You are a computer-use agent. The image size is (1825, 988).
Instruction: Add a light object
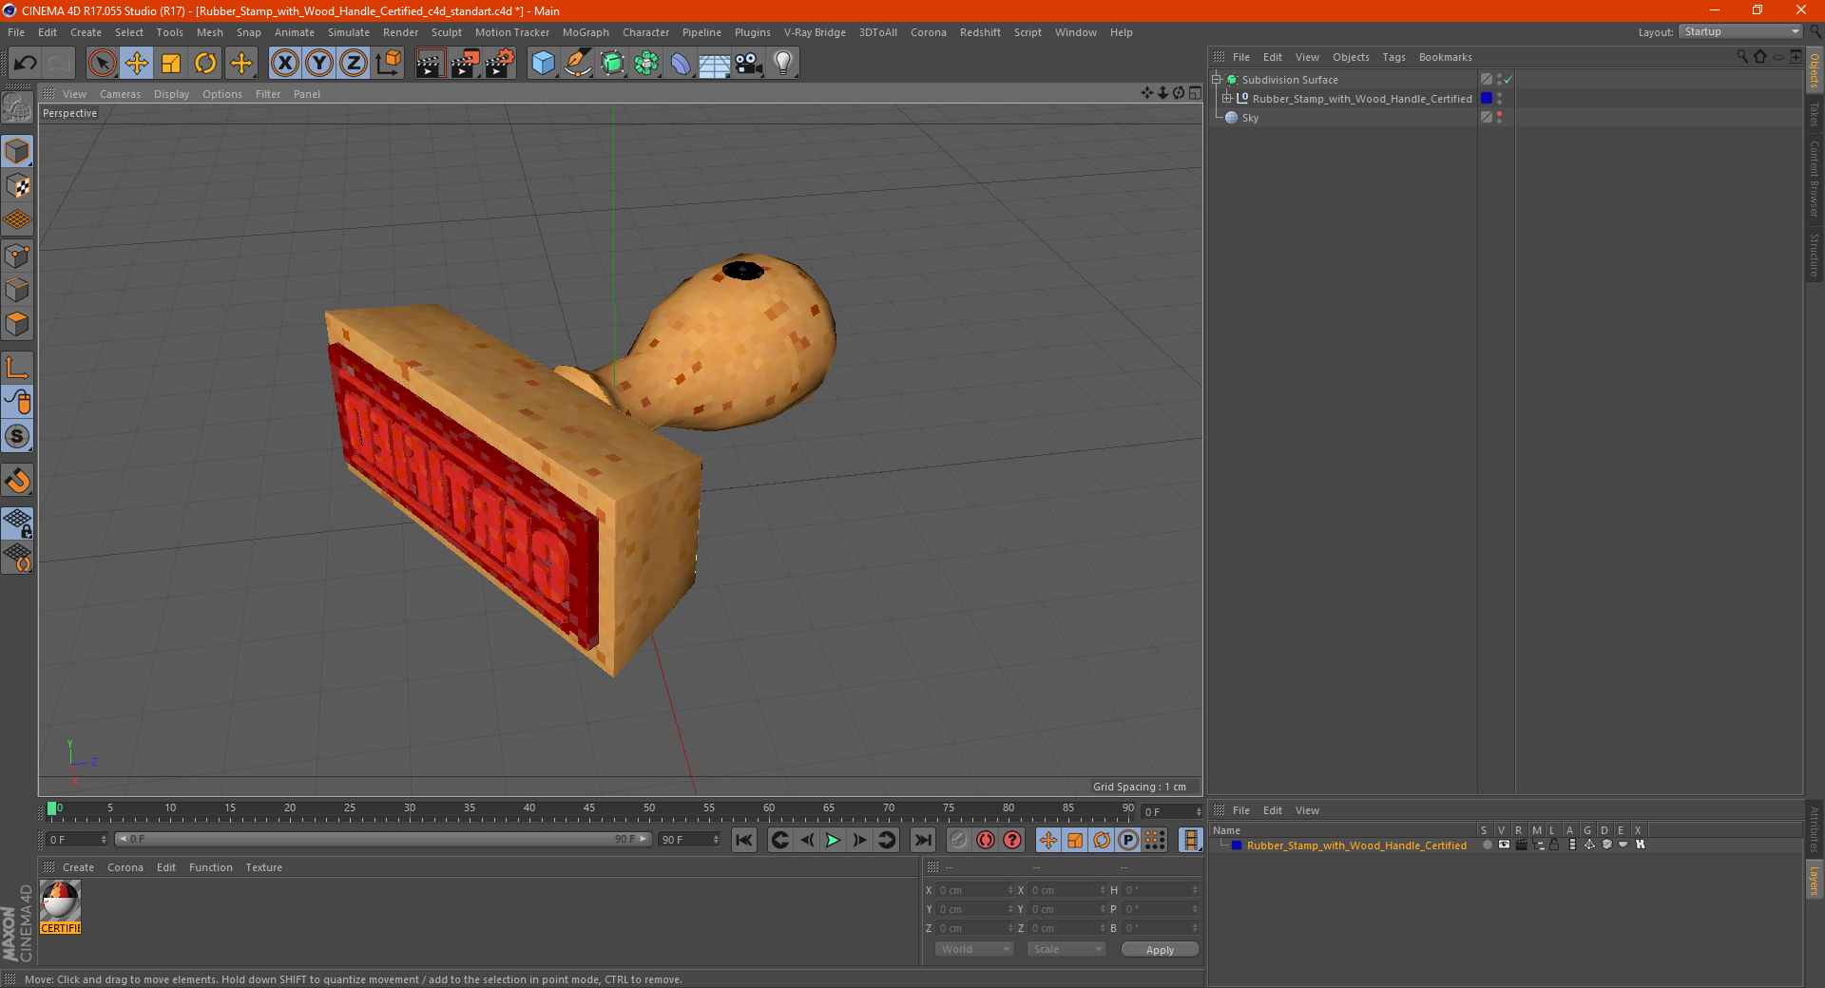(783, 64)
